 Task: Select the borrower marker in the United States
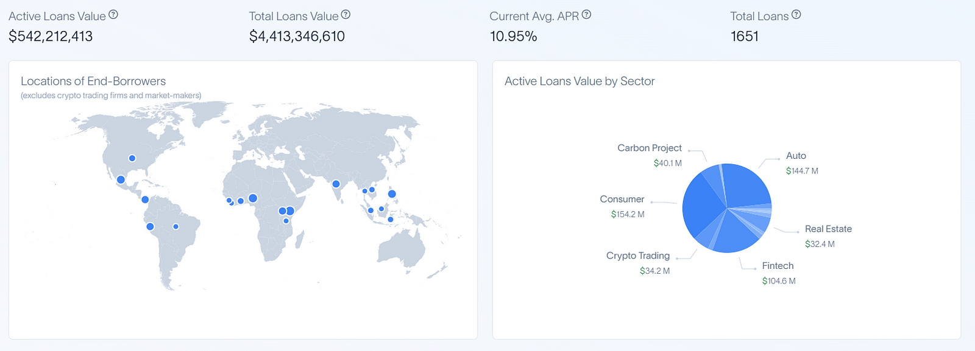tap(132, 158)
